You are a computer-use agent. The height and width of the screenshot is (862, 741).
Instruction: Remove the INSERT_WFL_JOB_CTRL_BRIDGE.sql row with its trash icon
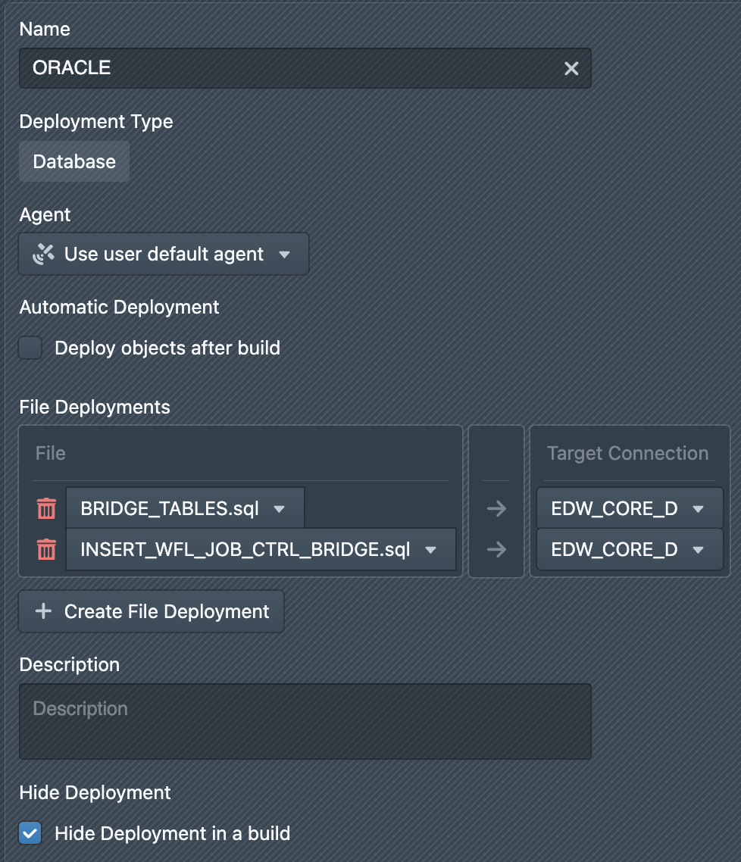click(x=47, y=550)
